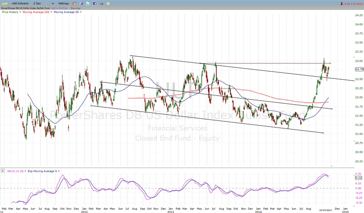Click the camera snapshot icon in toolbar
This screenshot has height=213, width=364.
(102, 3)
